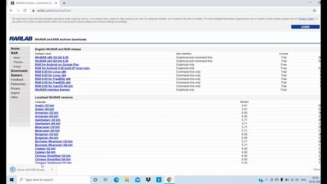Open a new tab with the plus button
This screenshot has width=327, height=184.
tap(64, 3)
